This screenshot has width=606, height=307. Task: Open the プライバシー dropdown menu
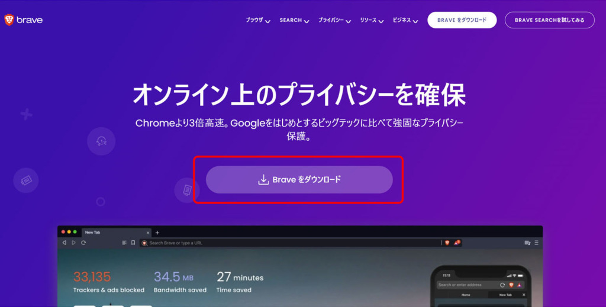[334, 20]
